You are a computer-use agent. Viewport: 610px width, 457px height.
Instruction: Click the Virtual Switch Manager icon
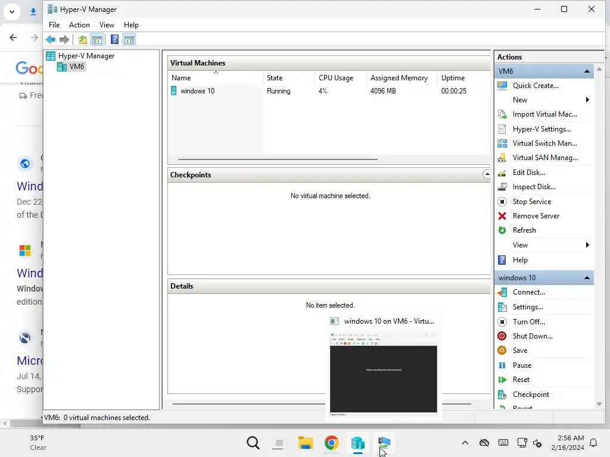click(x=502, y=143)
